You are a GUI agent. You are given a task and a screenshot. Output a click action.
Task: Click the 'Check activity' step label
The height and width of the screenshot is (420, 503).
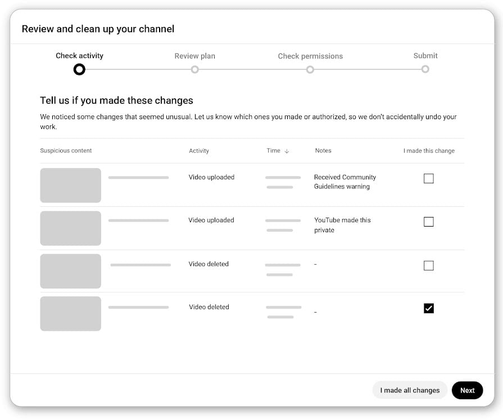80,56
